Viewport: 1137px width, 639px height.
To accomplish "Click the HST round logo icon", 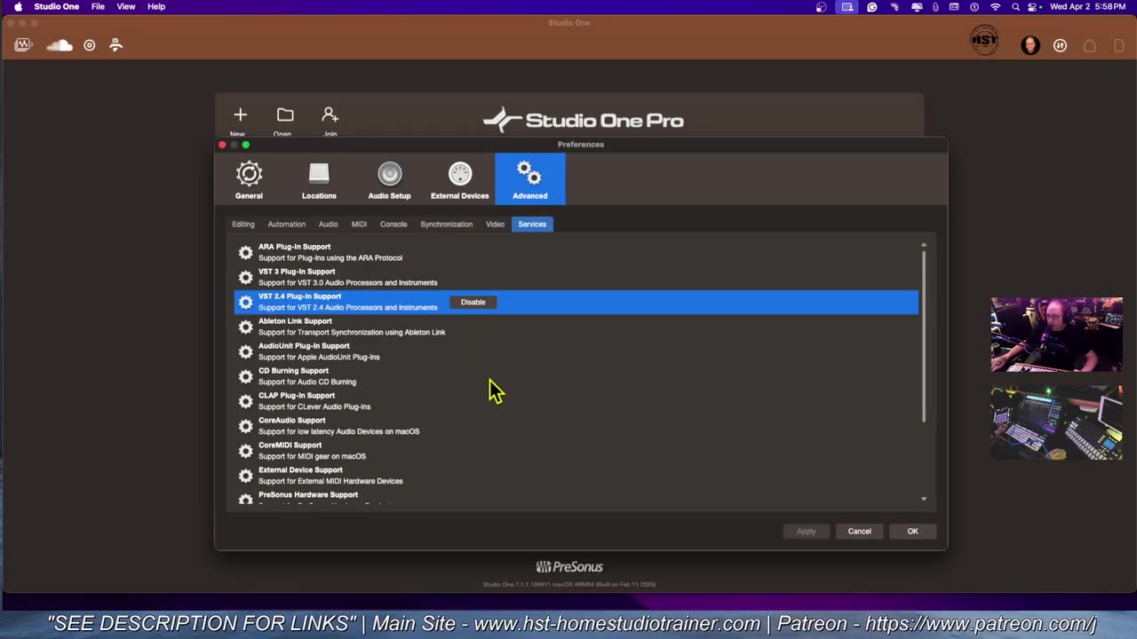I will tap(984, 41).
